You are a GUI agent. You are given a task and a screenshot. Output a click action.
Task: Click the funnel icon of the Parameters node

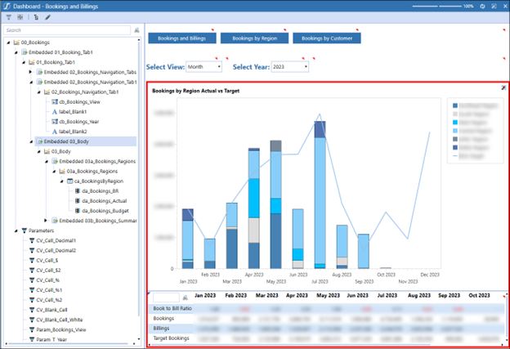(24, 230)
